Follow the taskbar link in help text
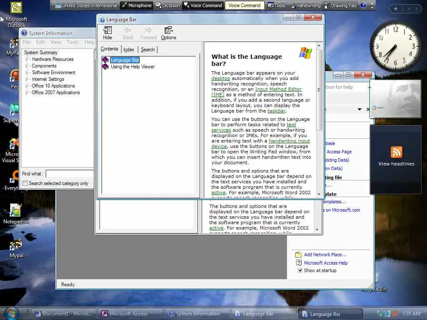This screenshot has height=320, width=427. click(x=277, y=111)
